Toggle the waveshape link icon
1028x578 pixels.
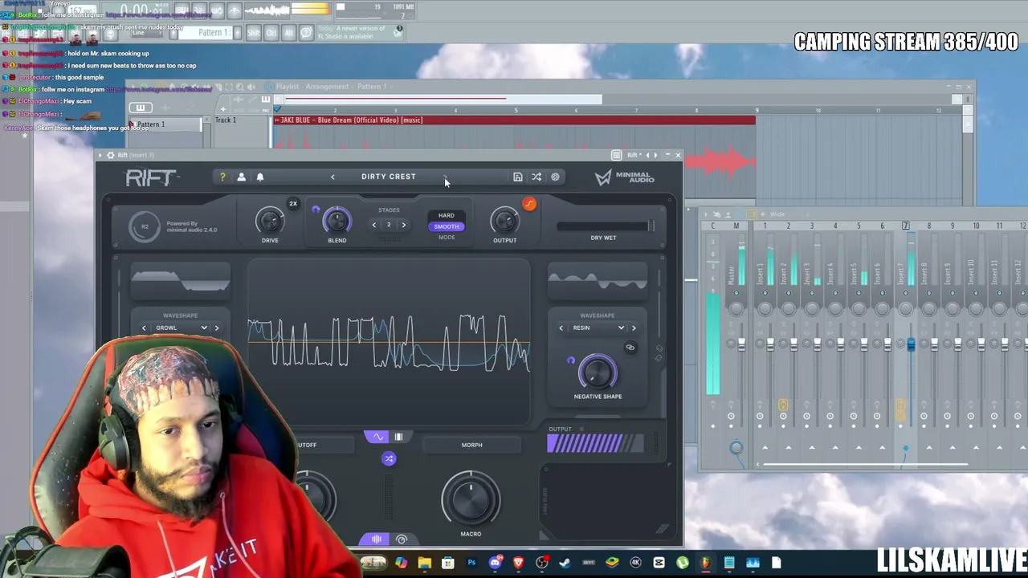click(x=630, y=348)
